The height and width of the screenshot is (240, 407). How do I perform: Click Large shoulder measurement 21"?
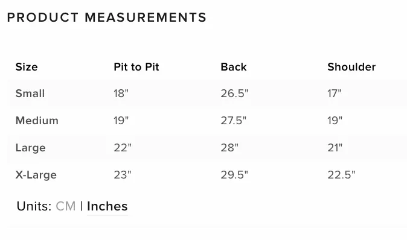pos(335,148)
